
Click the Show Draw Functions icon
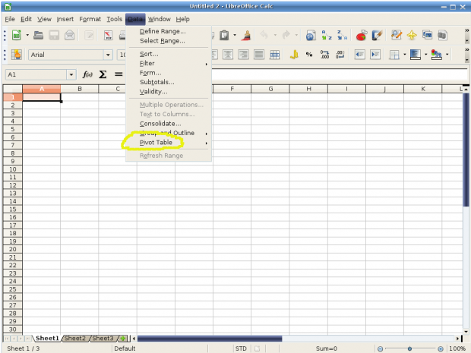[377, 35]
